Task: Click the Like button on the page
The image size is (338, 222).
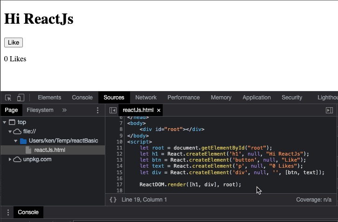Action: 14,43
